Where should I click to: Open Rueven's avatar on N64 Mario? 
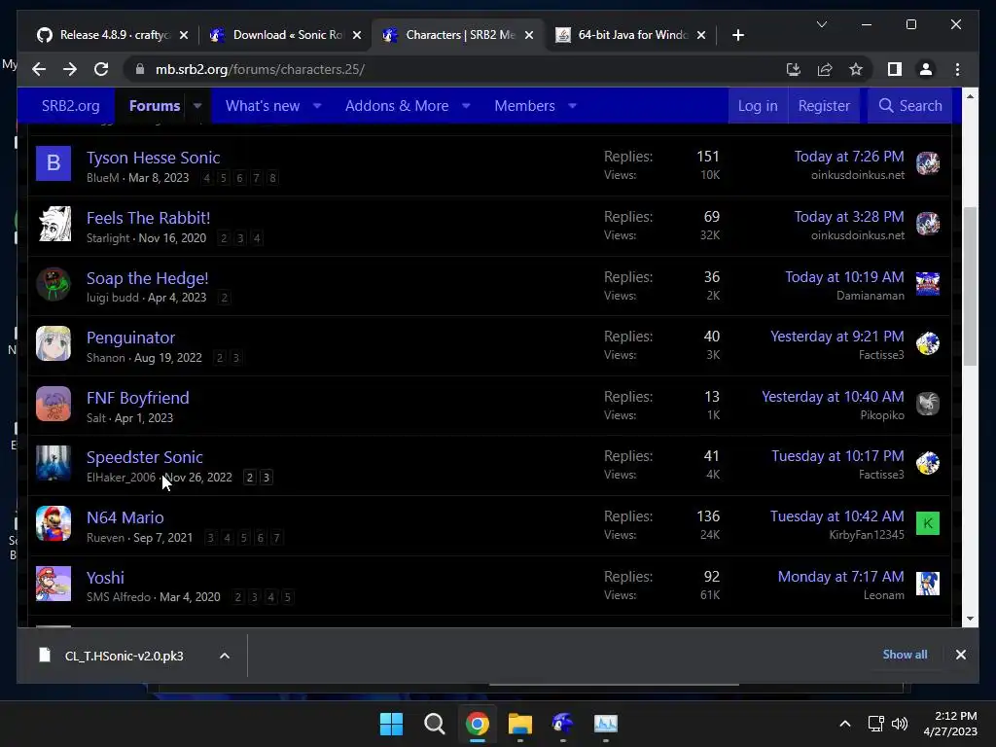tap(53, 523)
